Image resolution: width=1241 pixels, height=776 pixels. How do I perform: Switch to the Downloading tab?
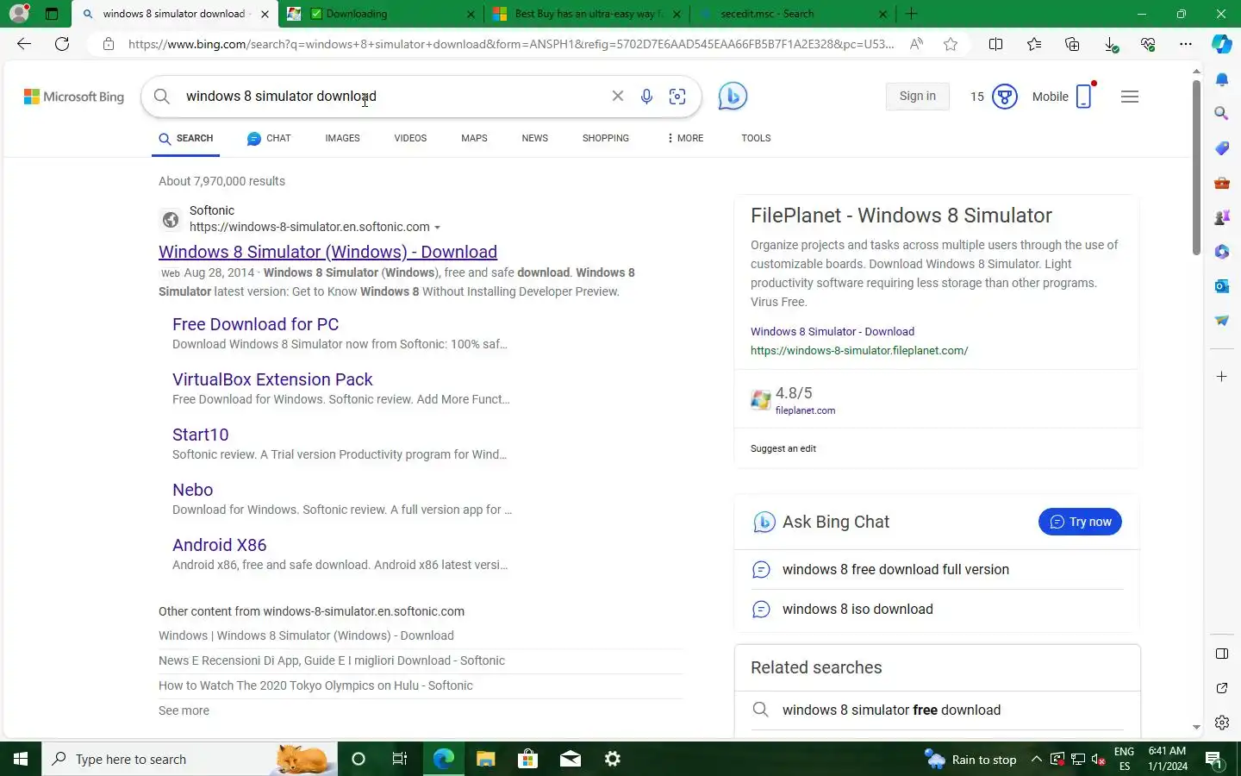click(x=380, y=14)
